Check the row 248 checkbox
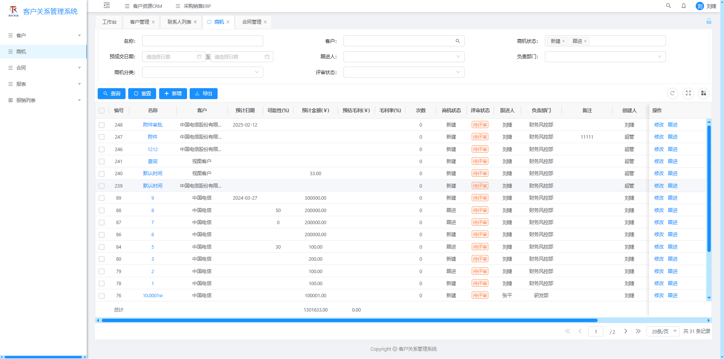This screenshot has width=724, height=359. pyautogui.click(x=102, y=125)
